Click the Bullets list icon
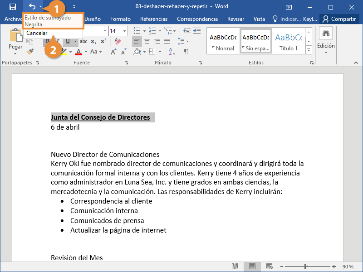The width and height of the screenshot is (363, 272). (x=137, y=30)
